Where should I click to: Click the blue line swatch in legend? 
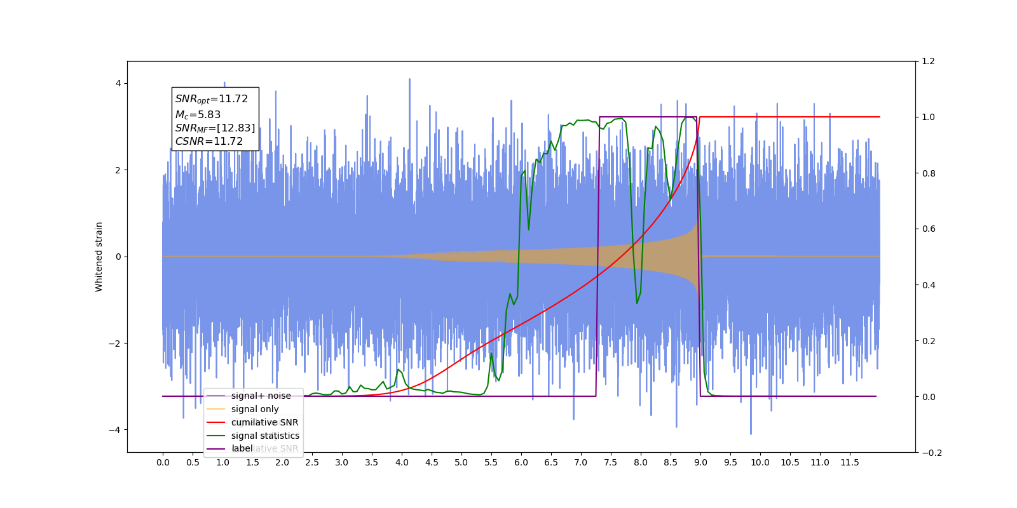click(x=216, y=396)
